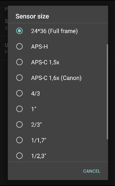Click the "1/2,3"" option text label
Image resolution: width=115 pixels, height=186 pixels.
[39, 156]
